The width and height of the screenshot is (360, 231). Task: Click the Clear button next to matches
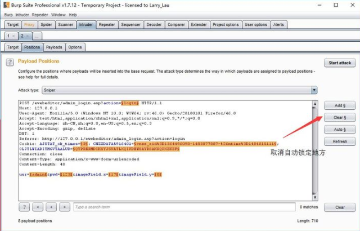(x=340, y=207)
